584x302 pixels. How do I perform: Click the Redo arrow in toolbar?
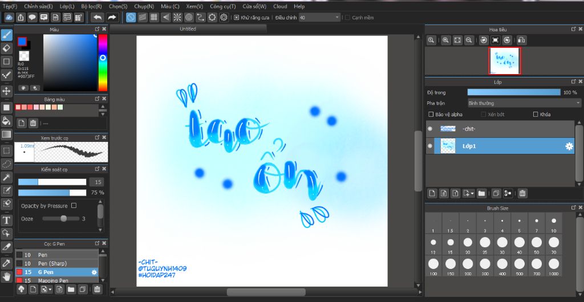click(112, 17)
